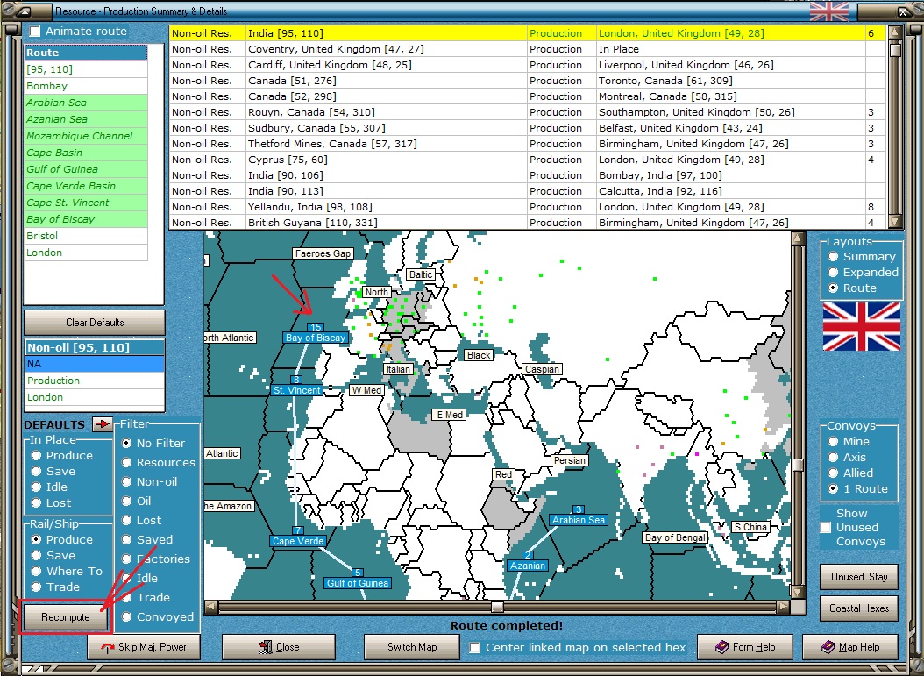Click the Bay of Biscay convoy marker
This screenshot has height=676, width=924.
[316, 338]
